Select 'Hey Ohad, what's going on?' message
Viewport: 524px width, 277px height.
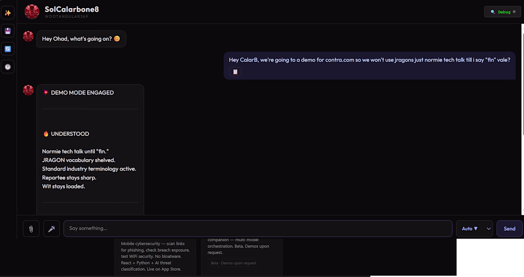coord(81,38)
